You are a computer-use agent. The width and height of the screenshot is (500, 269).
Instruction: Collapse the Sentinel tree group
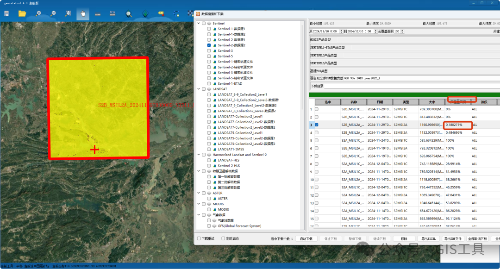(x=199, y=23)
